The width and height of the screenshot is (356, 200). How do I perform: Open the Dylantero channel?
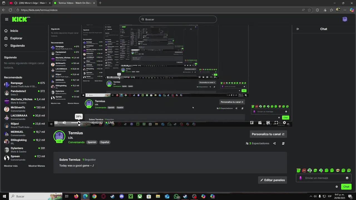(24, 150)
